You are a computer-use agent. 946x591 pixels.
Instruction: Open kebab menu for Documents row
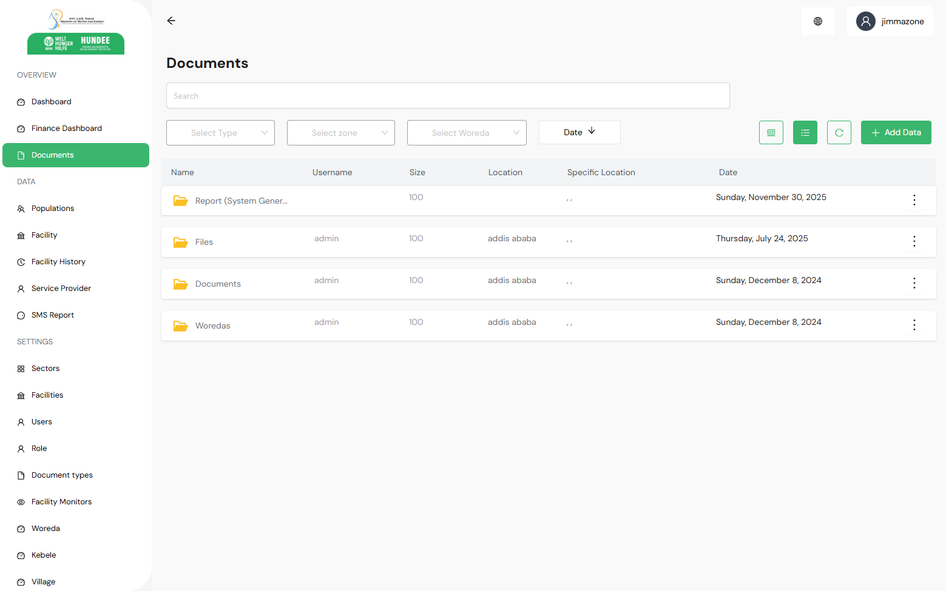[914, 283]
